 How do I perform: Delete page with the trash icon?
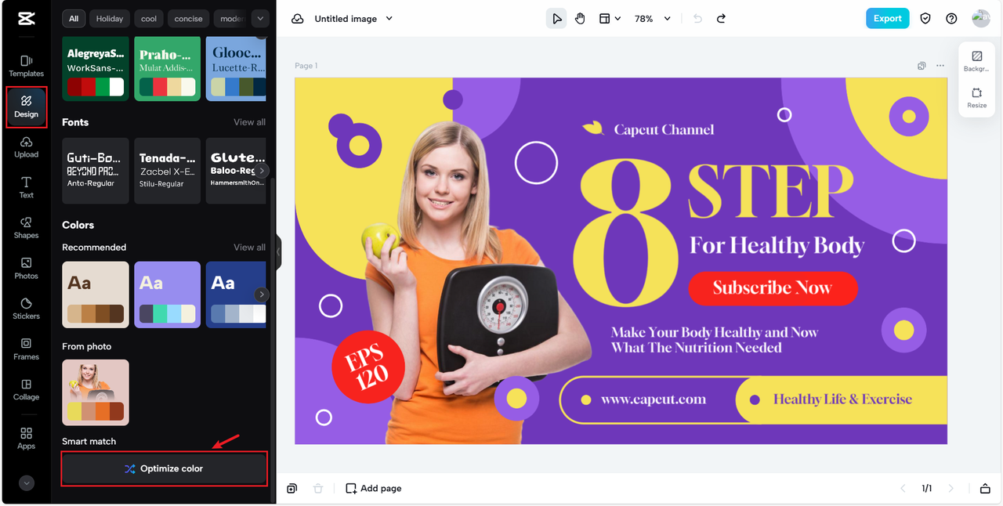click(x=318, y=488)
